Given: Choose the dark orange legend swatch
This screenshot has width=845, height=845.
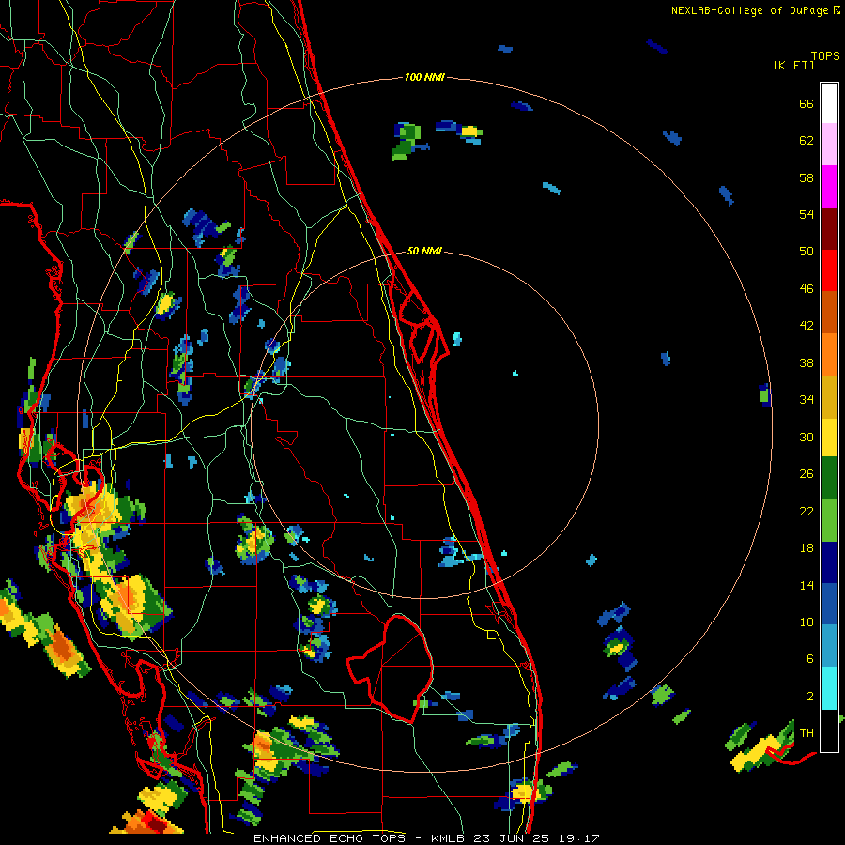Looking at the screenshot, I should pos(829,312).
